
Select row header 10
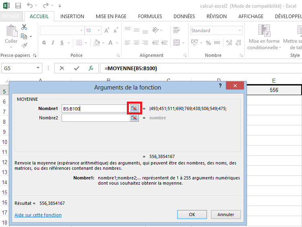(4, 142)
